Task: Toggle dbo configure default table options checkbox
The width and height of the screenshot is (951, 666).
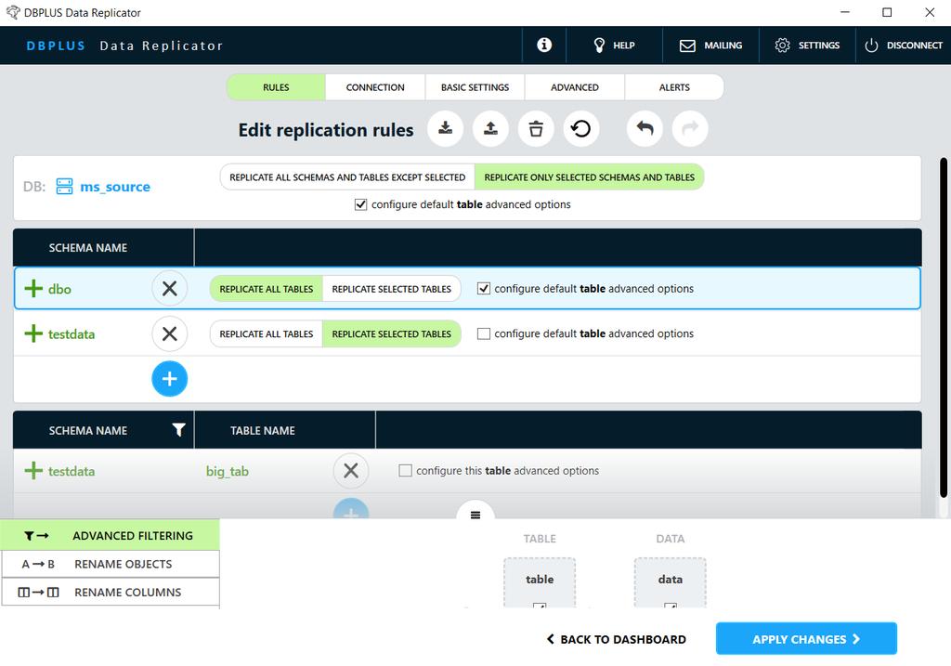Action: 483,289
